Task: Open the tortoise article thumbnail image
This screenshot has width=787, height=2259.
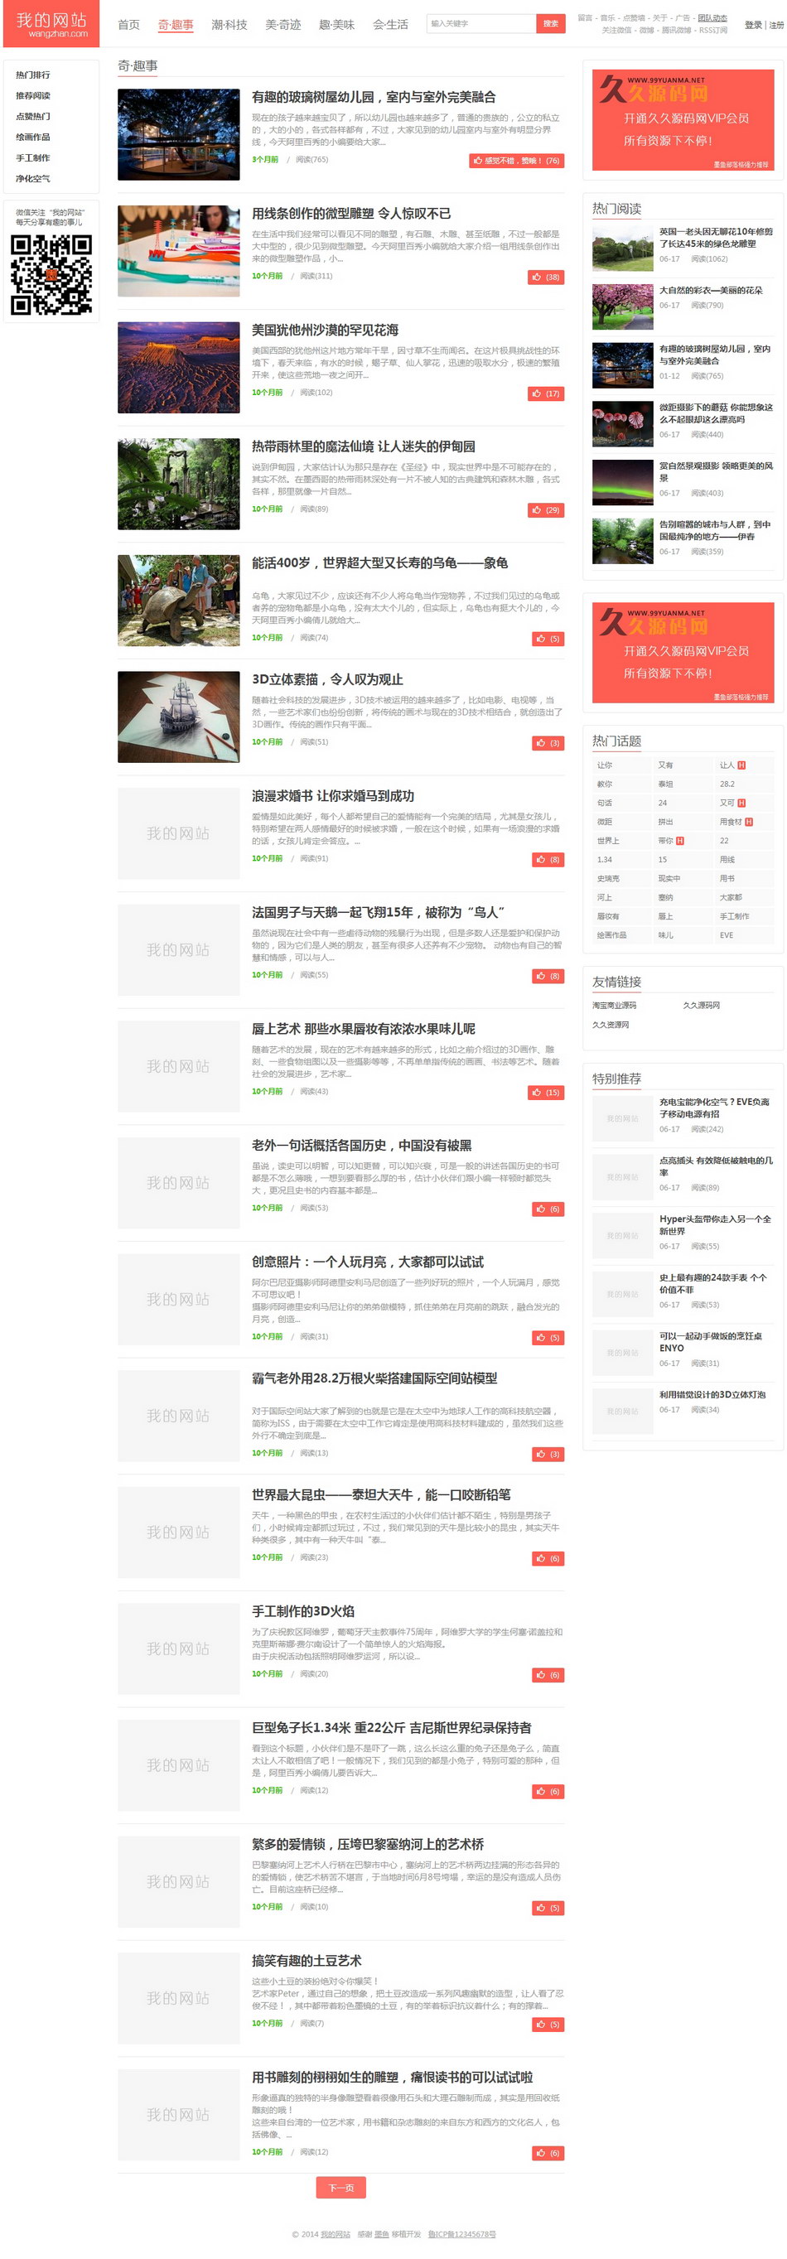Action: [x=178, y=600]
